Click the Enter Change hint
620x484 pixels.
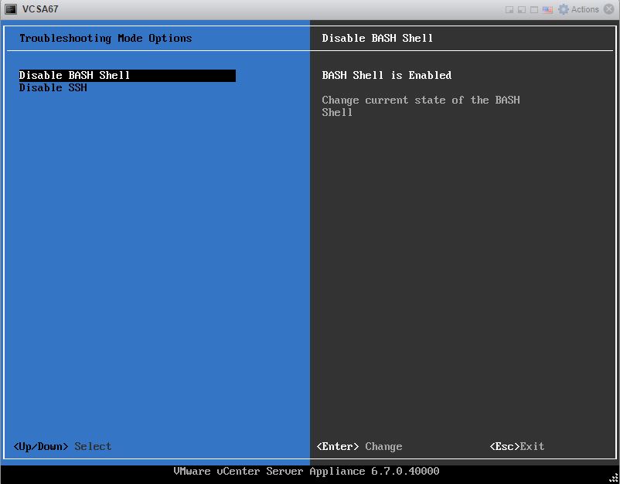point(359,446)
